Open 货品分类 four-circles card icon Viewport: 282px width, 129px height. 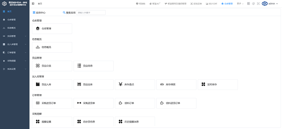(38, 66)
